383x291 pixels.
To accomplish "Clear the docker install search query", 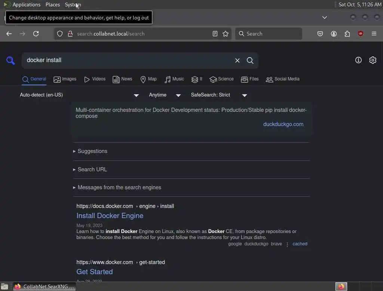I will click(x=237, y=60).
